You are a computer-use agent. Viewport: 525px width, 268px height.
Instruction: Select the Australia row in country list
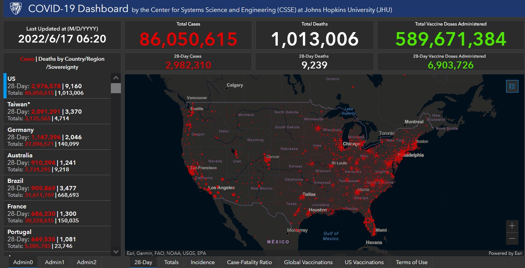point(57,162)
